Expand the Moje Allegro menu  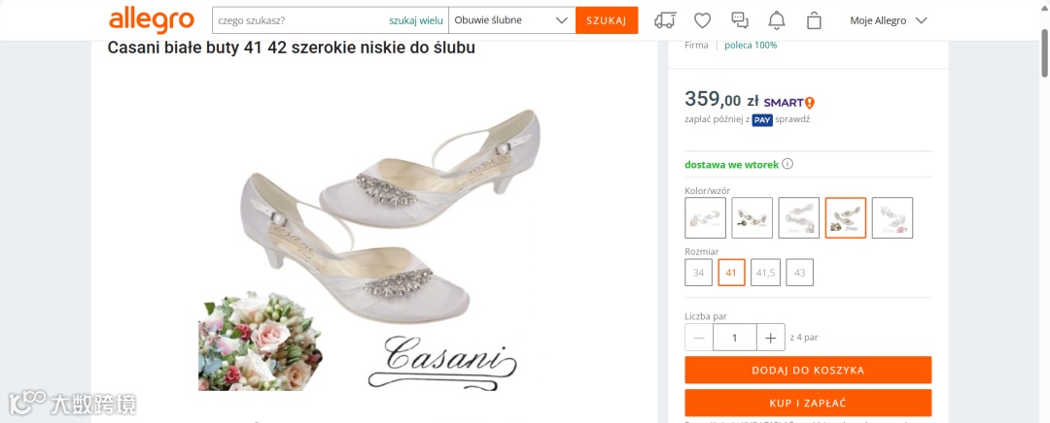[888, 20]
